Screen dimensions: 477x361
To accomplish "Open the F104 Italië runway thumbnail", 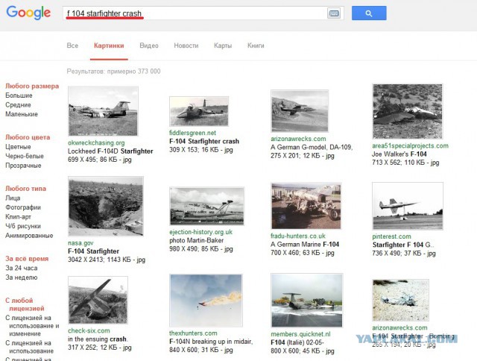I will point(306,300).
